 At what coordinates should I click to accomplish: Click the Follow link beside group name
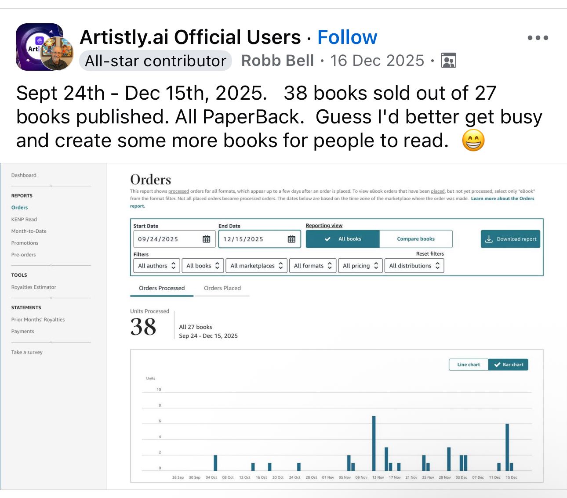click(x=347, y=37)
